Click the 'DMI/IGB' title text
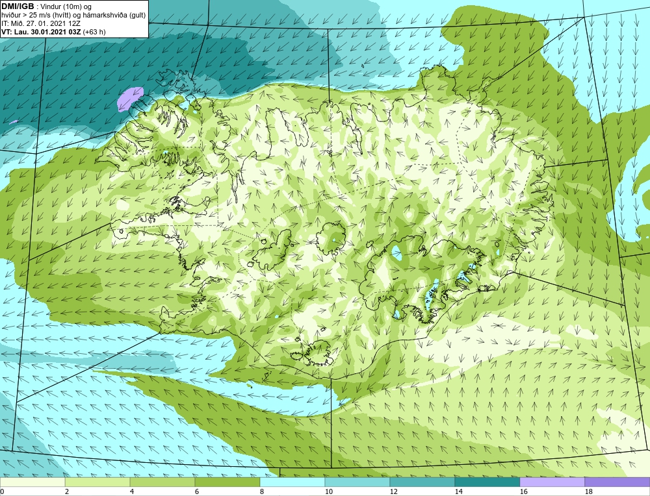Viewport: 650px width, 496px height. [18, 6]
